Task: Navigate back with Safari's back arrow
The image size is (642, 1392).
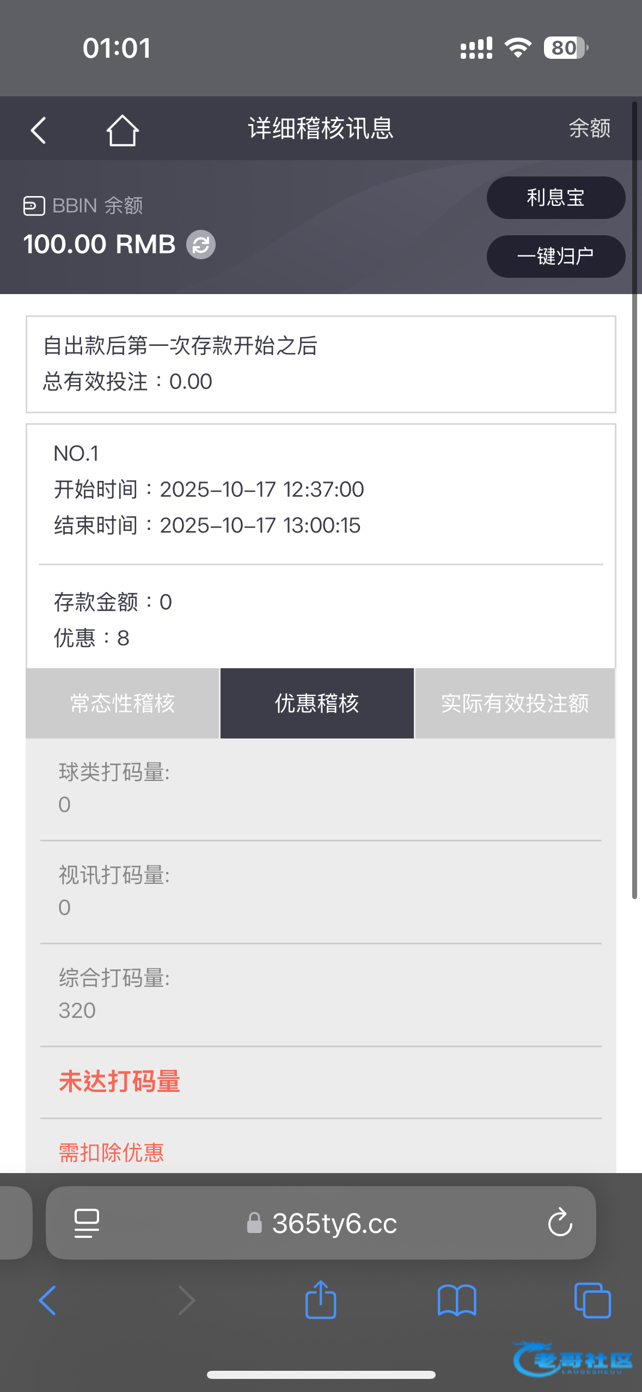Action: [47, 1300]
